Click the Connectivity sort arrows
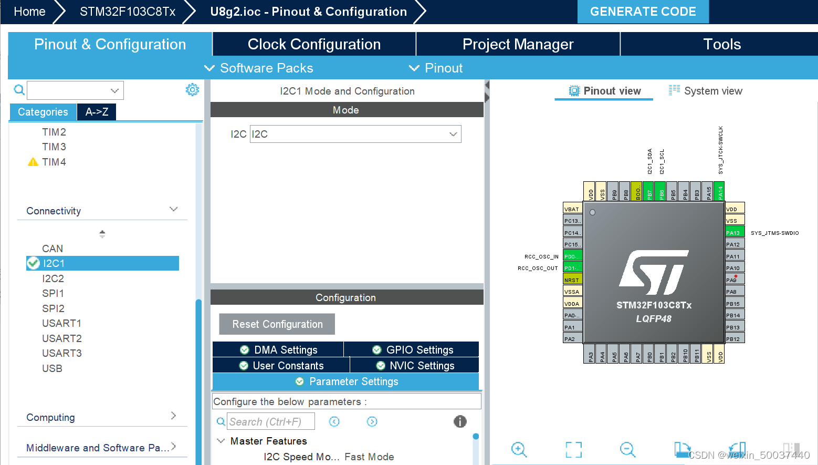818x465 pixels. pos(102,234)
